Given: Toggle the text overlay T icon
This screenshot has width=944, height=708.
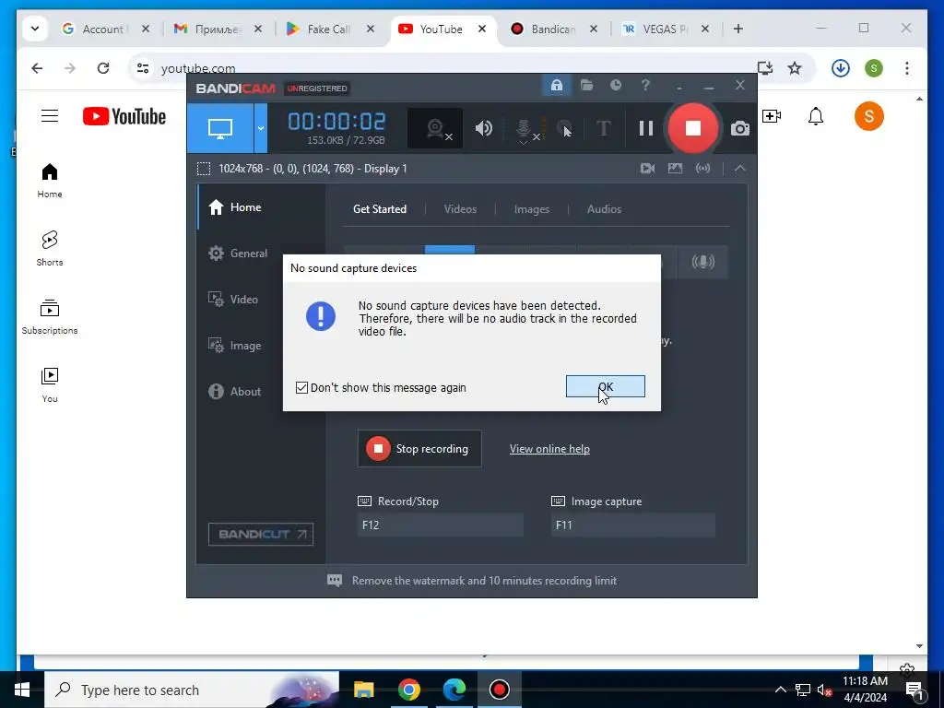Looking at the screenshot, I should (x=603, y=128).
